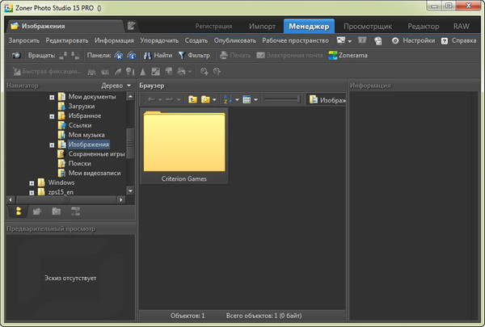485x327 pixels.
Task: Open the Рабочее пространство menu
Action: tap(296, 40)
